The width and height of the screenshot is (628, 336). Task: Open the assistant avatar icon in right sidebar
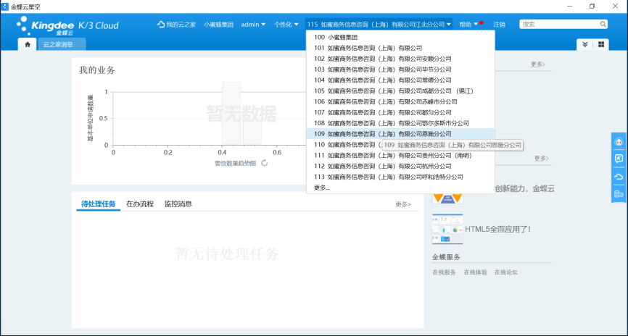[619, 142]
